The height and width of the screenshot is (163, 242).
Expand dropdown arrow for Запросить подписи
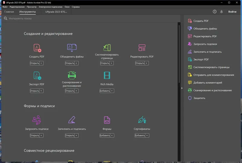pyautogui.click(x=41, y=135)
